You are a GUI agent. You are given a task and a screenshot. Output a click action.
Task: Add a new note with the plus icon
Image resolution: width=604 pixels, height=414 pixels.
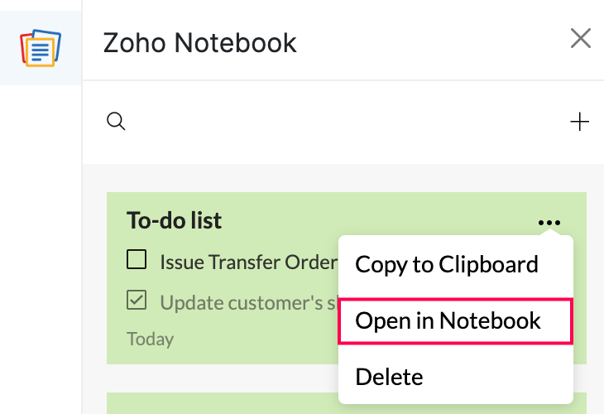579,122
